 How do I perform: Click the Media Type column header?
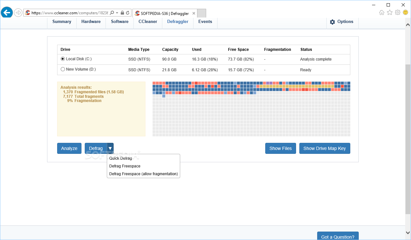[x=139, y=50]
